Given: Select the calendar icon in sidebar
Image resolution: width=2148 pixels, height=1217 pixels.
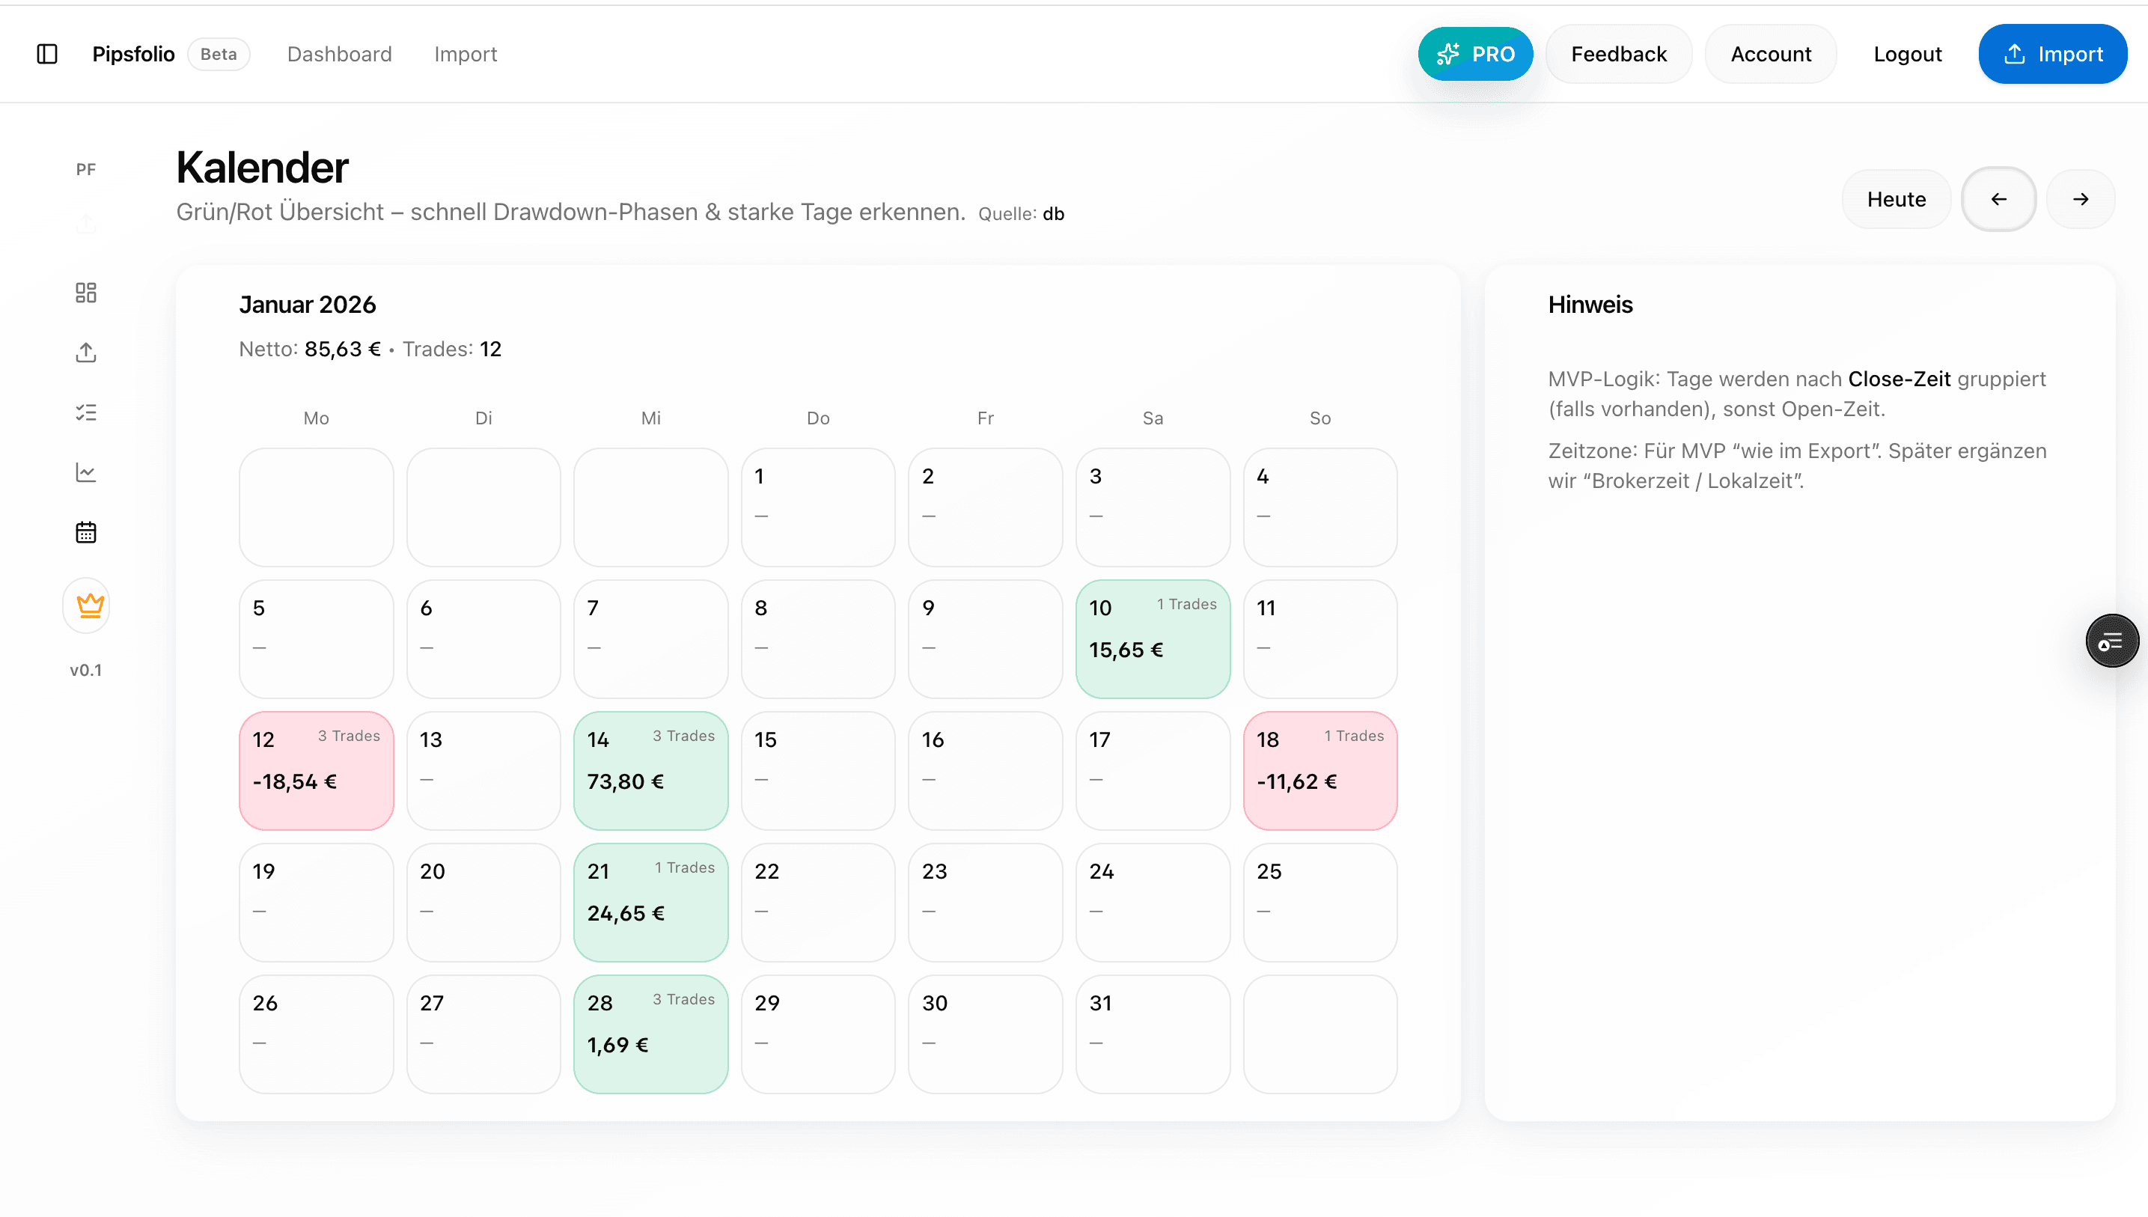Looking at the screenshot, I should (x=86, y=531).
